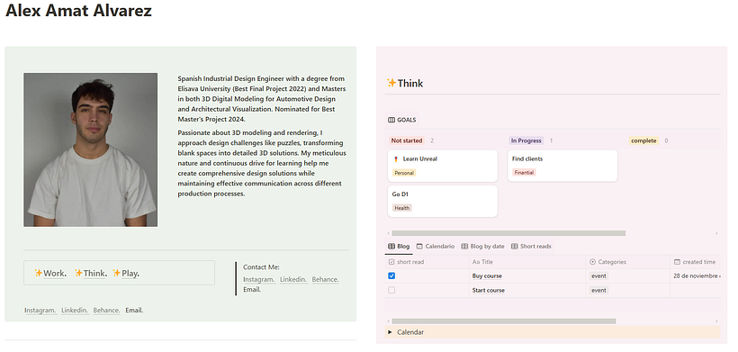This screenshot has width=738, height=352.
Task: Open the Alex Amat Alvarez profile photo
Action: [x=91, y=149]
